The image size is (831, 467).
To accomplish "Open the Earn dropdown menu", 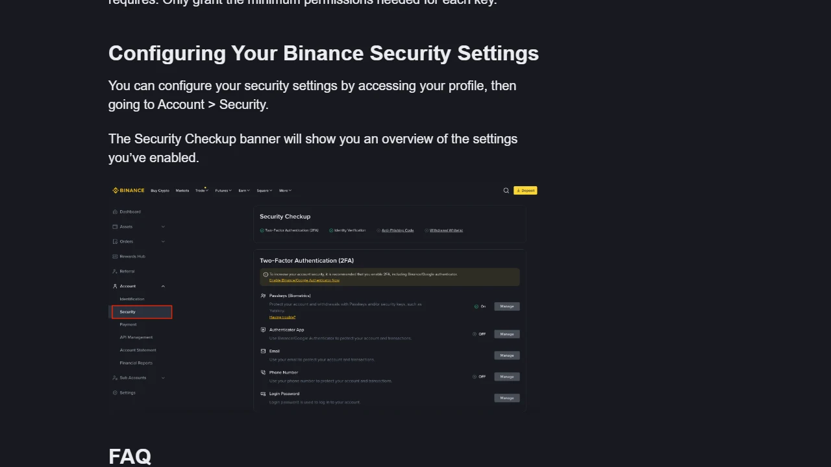I will [x=244, y=191].
